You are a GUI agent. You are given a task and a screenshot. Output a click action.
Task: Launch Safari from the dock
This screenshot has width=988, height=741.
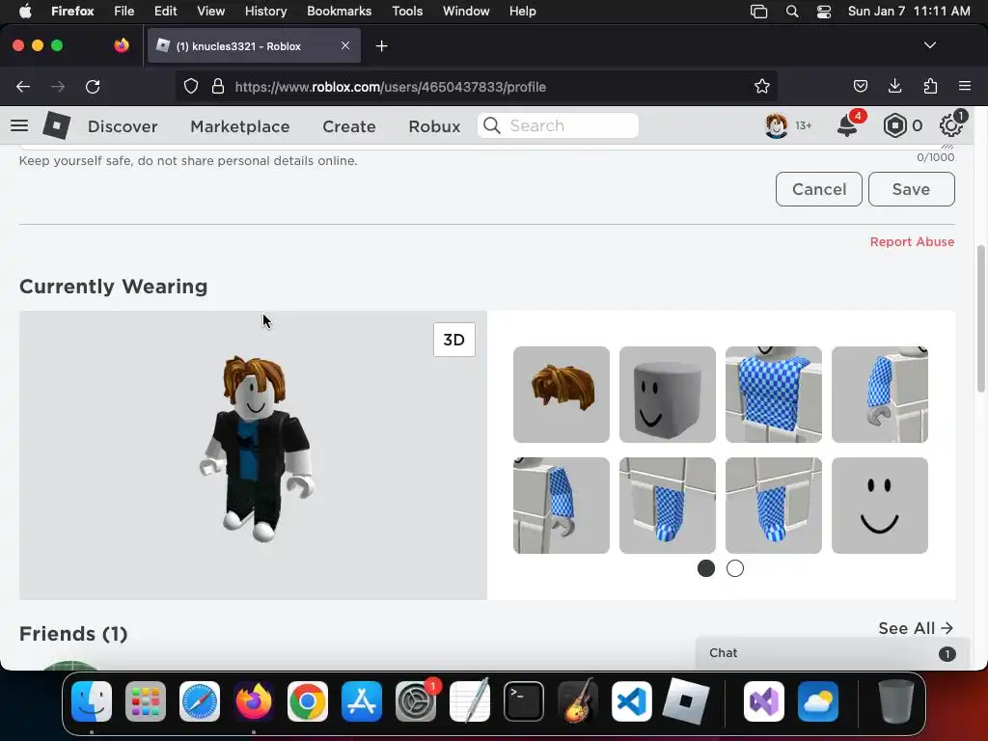(x=200, y=701)
